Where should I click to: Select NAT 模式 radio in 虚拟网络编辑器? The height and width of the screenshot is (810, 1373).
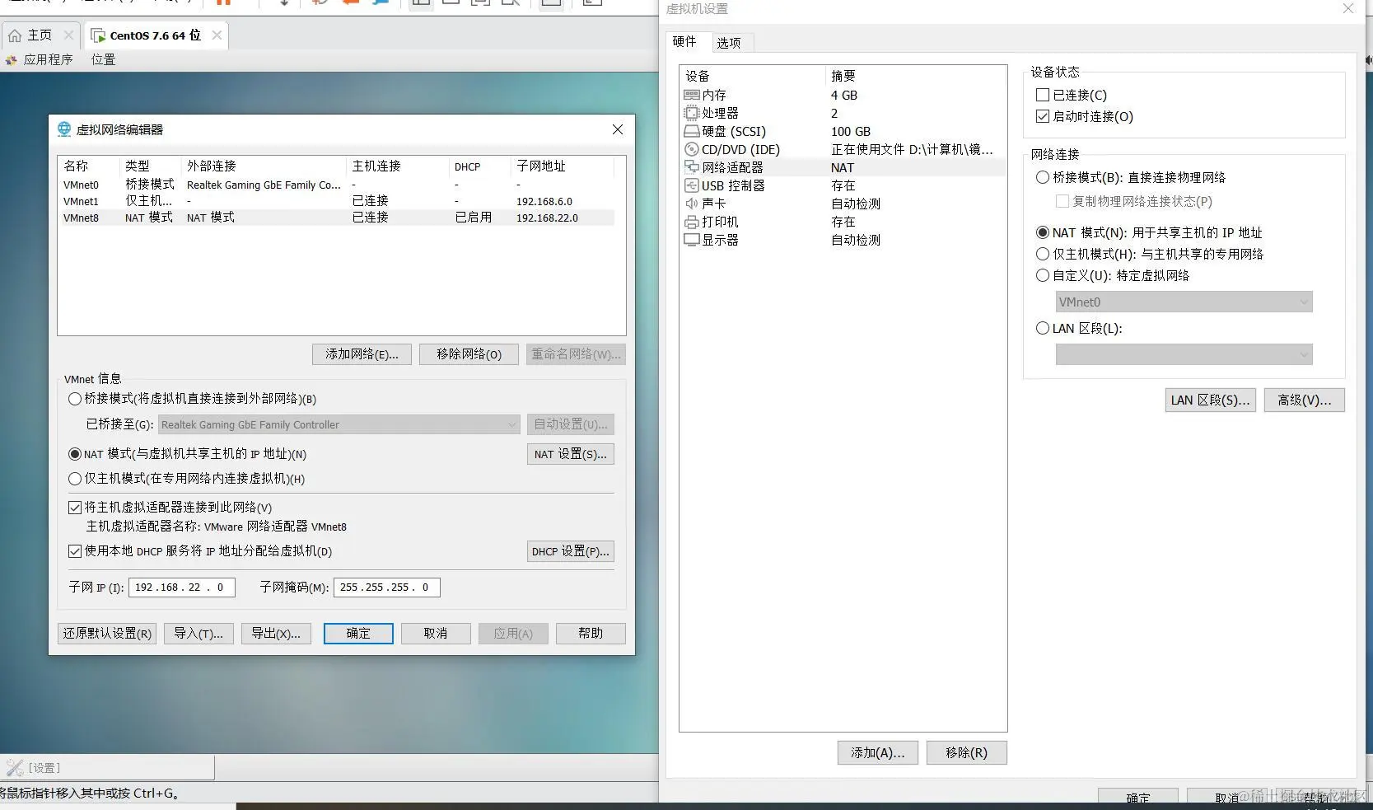click(x=75, y=454)
